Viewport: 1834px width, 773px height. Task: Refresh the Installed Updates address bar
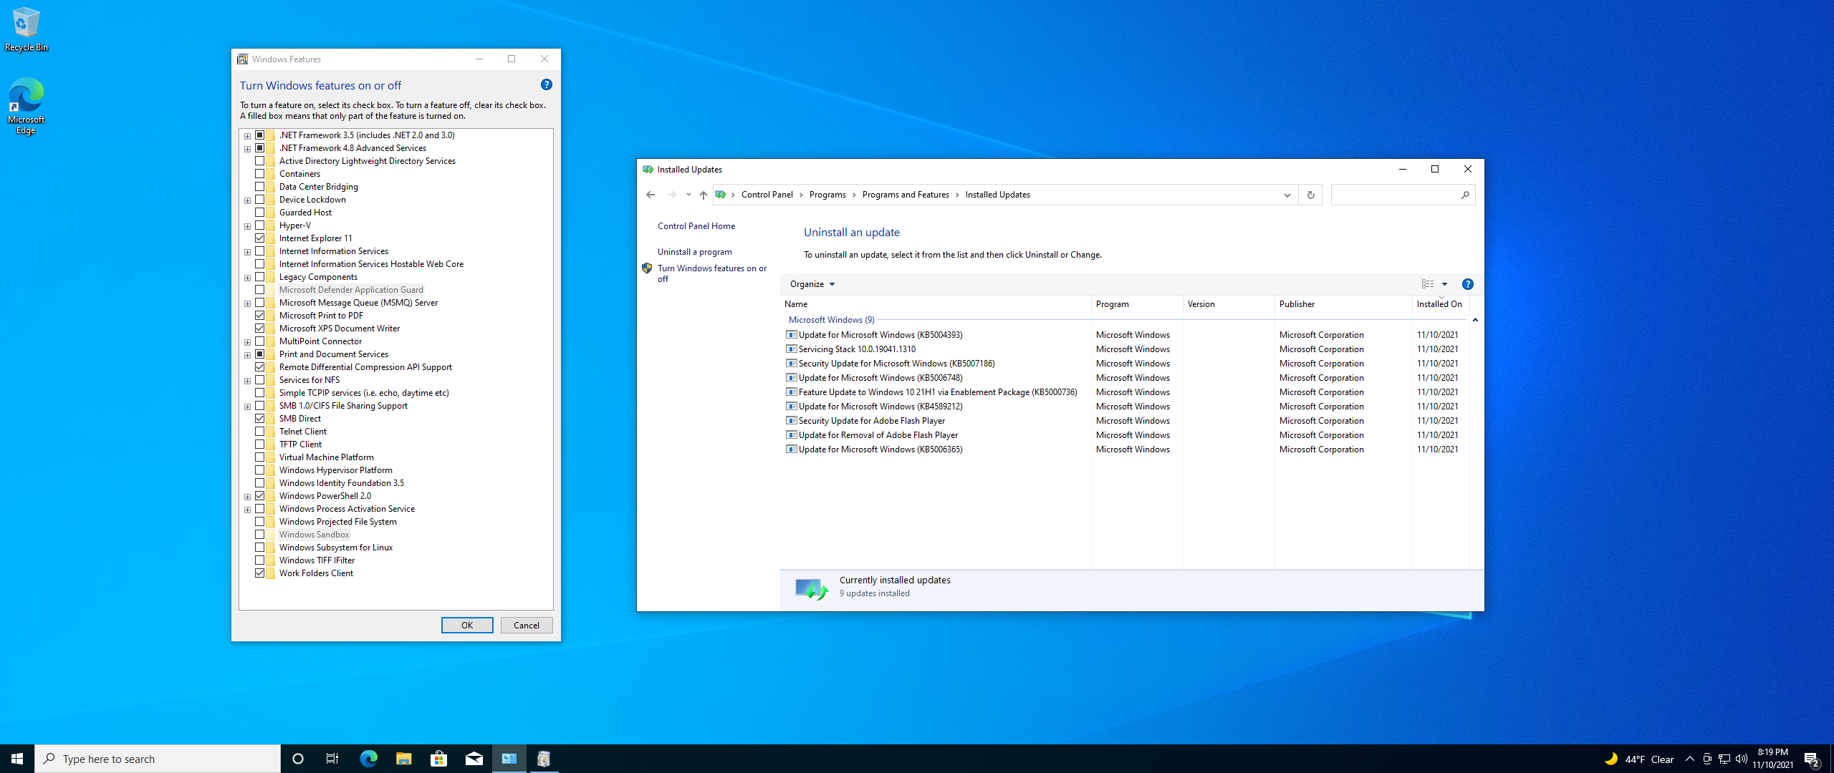pos(1310,195)
